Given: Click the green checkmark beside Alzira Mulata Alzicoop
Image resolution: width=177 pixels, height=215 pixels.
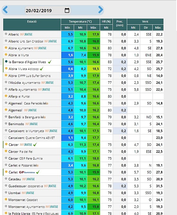Looking at the screenshot, I should pyautogui.click(x=42, y=69).
